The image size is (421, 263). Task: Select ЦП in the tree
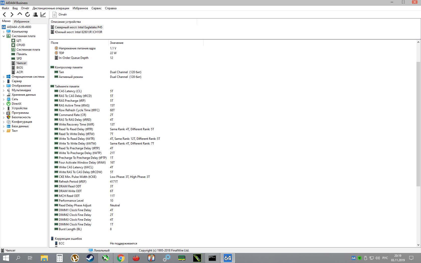pyautogui.click(x=19, y=41)
